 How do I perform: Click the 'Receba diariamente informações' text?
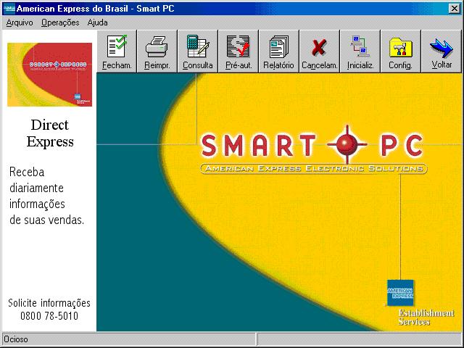(x=37, y=188)
